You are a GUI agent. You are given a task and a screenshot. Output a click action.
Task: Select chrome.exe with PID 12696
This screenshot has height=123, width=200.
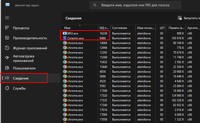(x=131, y=48)
